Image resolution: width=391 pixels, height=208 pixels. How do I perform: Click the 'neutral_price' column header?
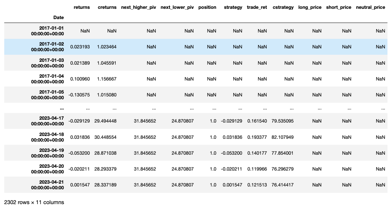370,7
